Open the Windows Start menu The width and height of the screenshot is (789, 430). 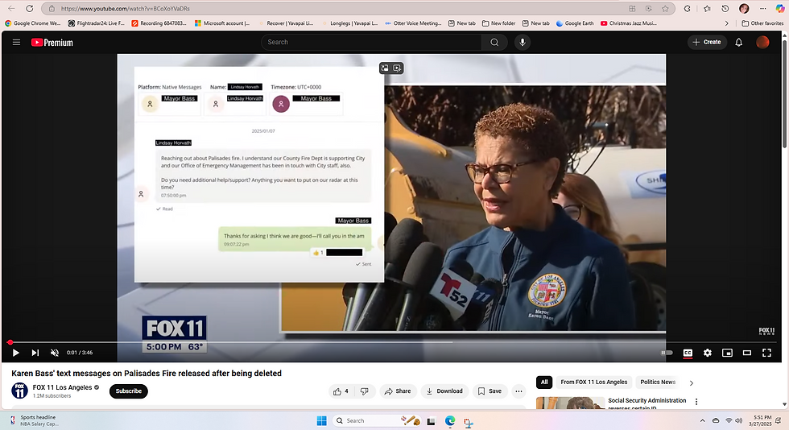[321, 421]
